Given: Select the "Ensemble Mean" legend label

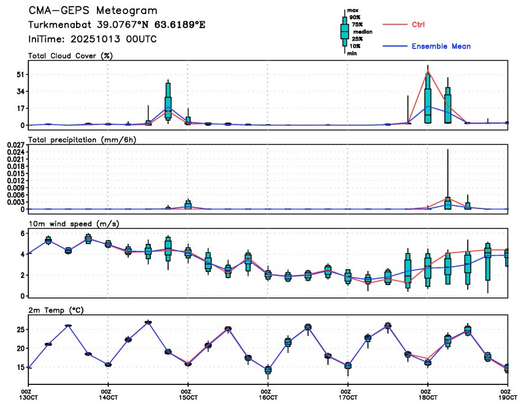Looking at the screenshot, I should tap(441, 47).
